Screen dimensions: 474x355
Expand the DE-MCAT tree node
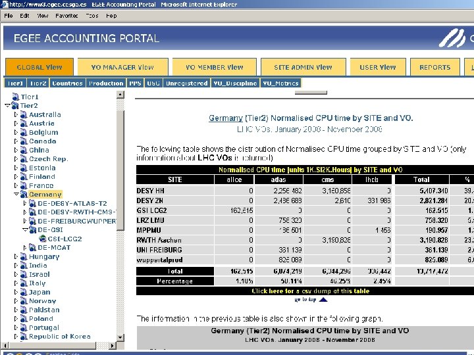tap(25, 248)
